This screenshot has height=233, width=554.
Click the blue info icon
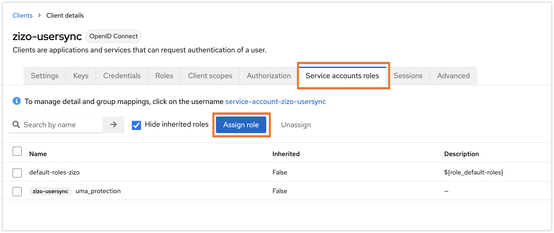tap(17, 101)
